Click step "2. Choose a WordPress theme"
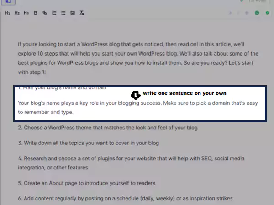274x205 pixels. (x=108, y=128)
